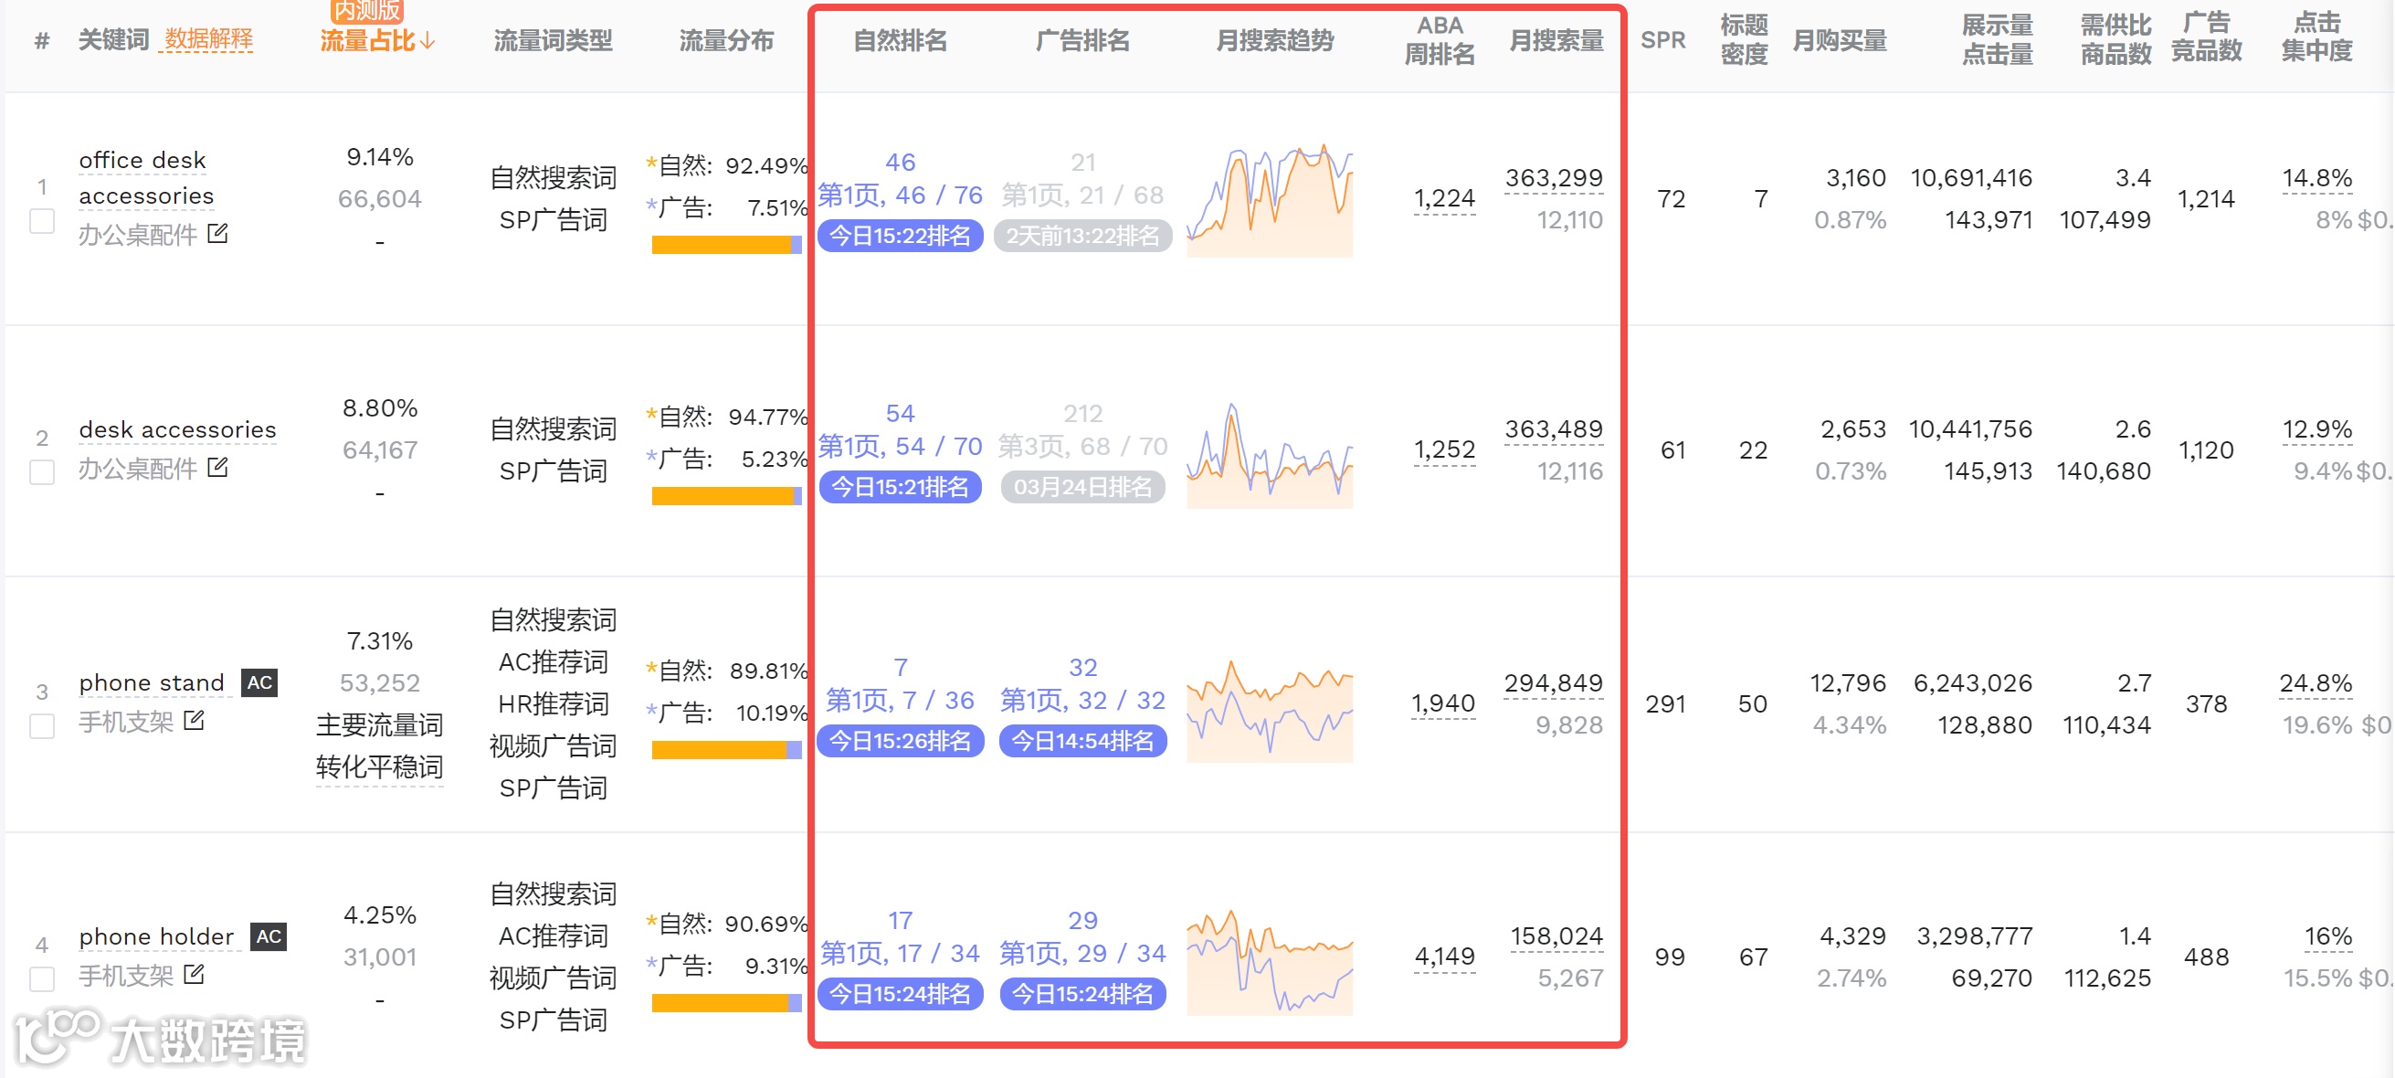Sort by ABA周排名 column header
Image resolution: width=2395 pixels, height=1078 pixels.
click(1439, 41)
